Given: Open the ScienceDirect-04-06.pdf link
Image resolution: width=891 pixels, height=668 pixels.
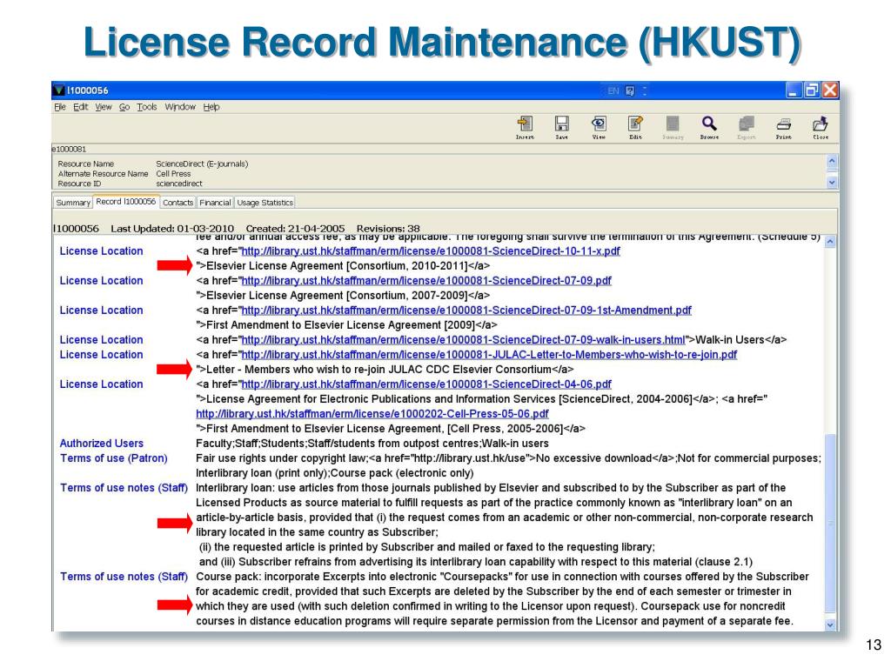Looking at the screenshot, I should pyautogui.click(x=426, y=384).
